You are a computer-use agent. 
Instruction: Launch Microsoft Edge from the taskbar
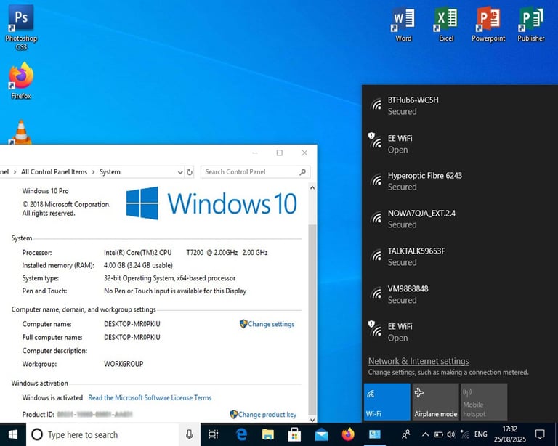242,434
